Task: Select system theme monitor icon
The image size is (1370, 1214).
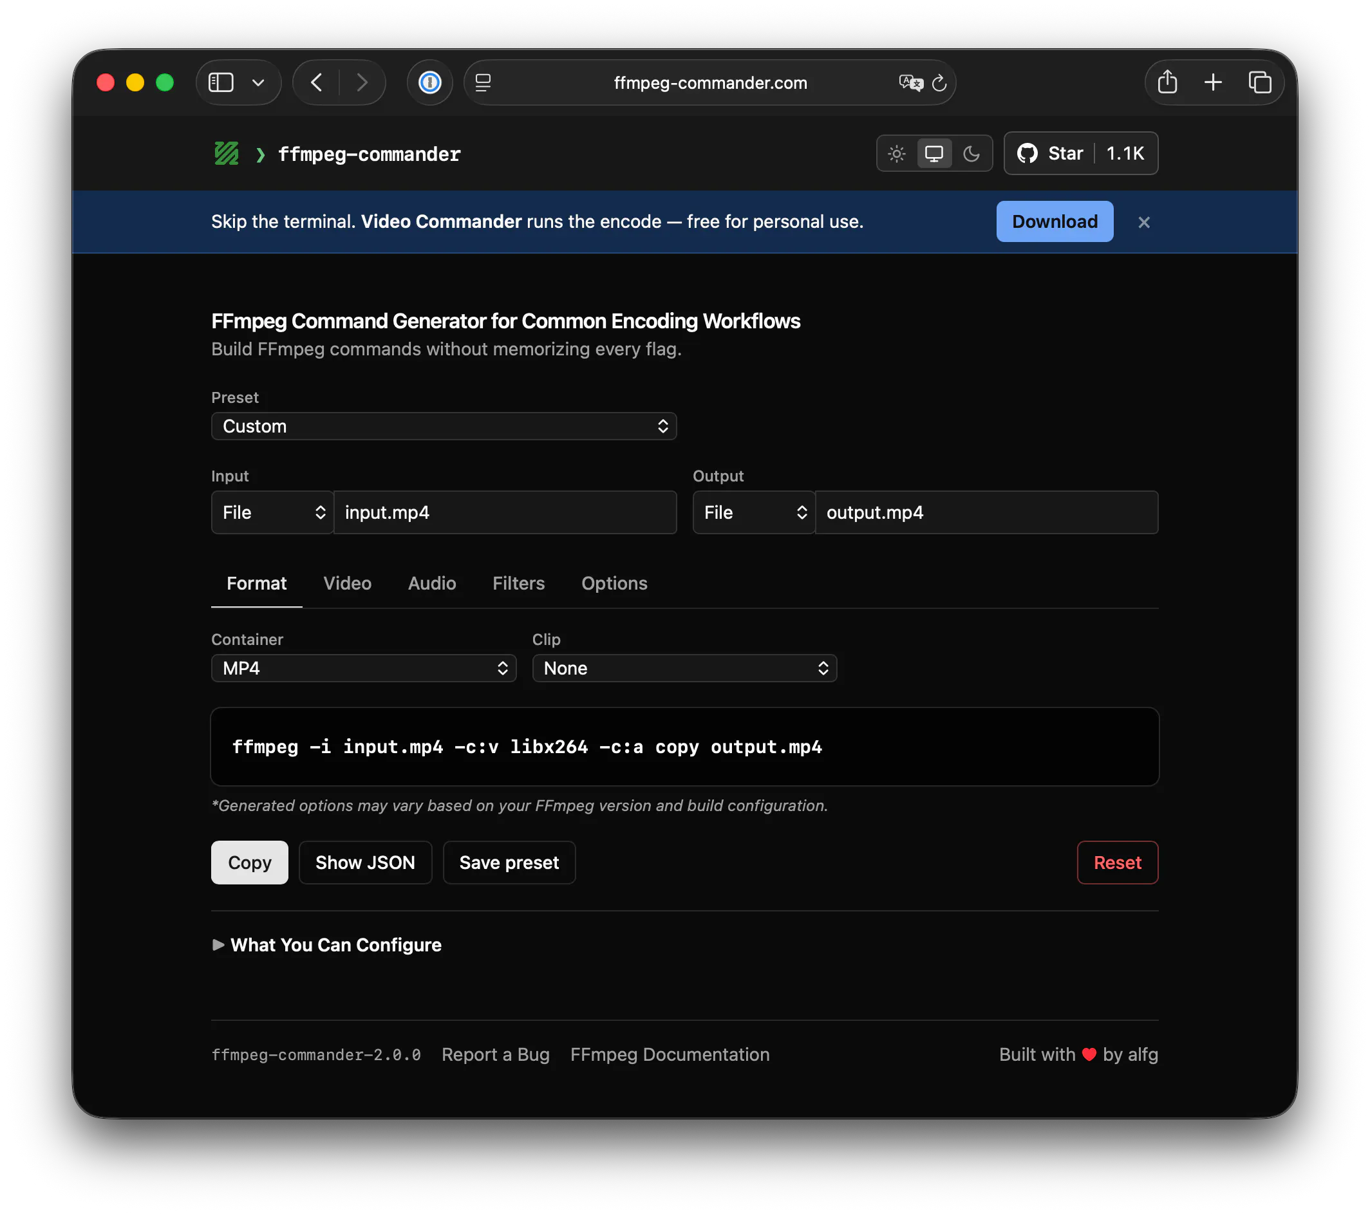Action: 934,153
